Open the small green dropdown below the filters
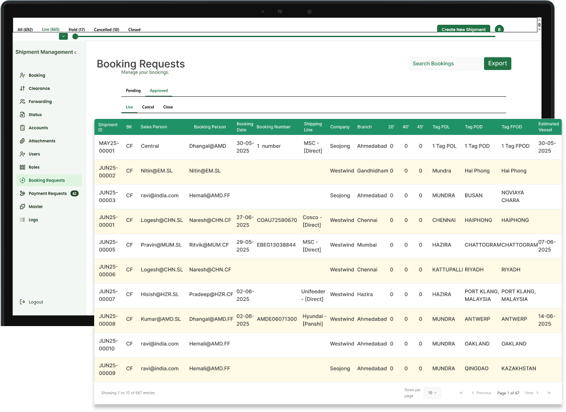Image resolution: width=566 pixels, height=412 pixels. point(63,36)
